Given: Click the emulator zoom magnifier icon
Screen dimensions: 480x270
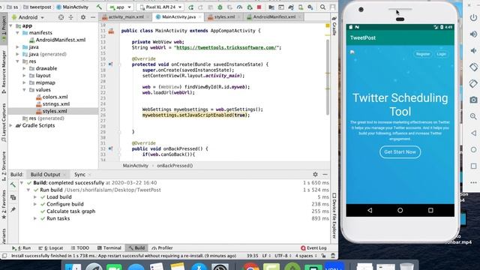Looking at the screenshot, I should click(x=473, y=117).
